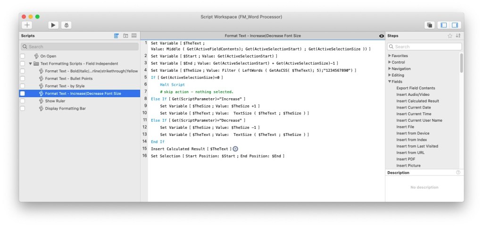Expand the Navigation steps category
Screen dimensions: 483x227
coord(390,69)
